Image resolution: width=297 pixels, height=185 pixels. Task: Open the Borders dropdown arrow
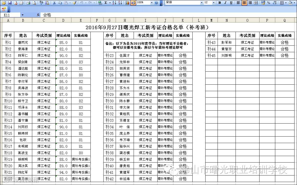click(286, 3)
